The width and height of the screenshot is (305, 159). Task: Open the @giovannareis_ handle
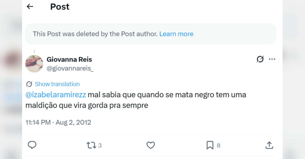click(x=70, y=68)
